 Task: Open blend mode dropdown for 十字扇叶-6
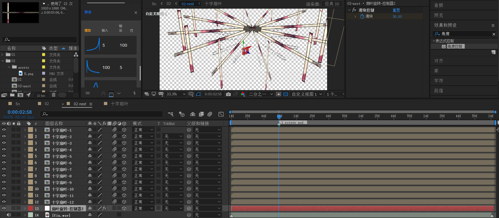[144, 162]
